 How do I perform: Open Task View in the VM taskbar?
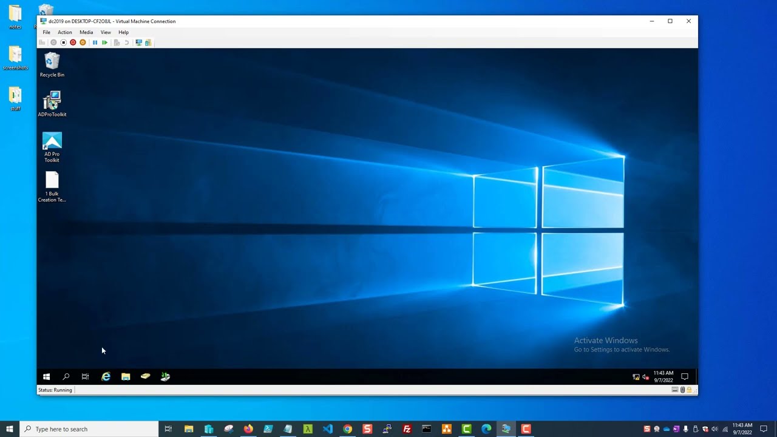85,377
